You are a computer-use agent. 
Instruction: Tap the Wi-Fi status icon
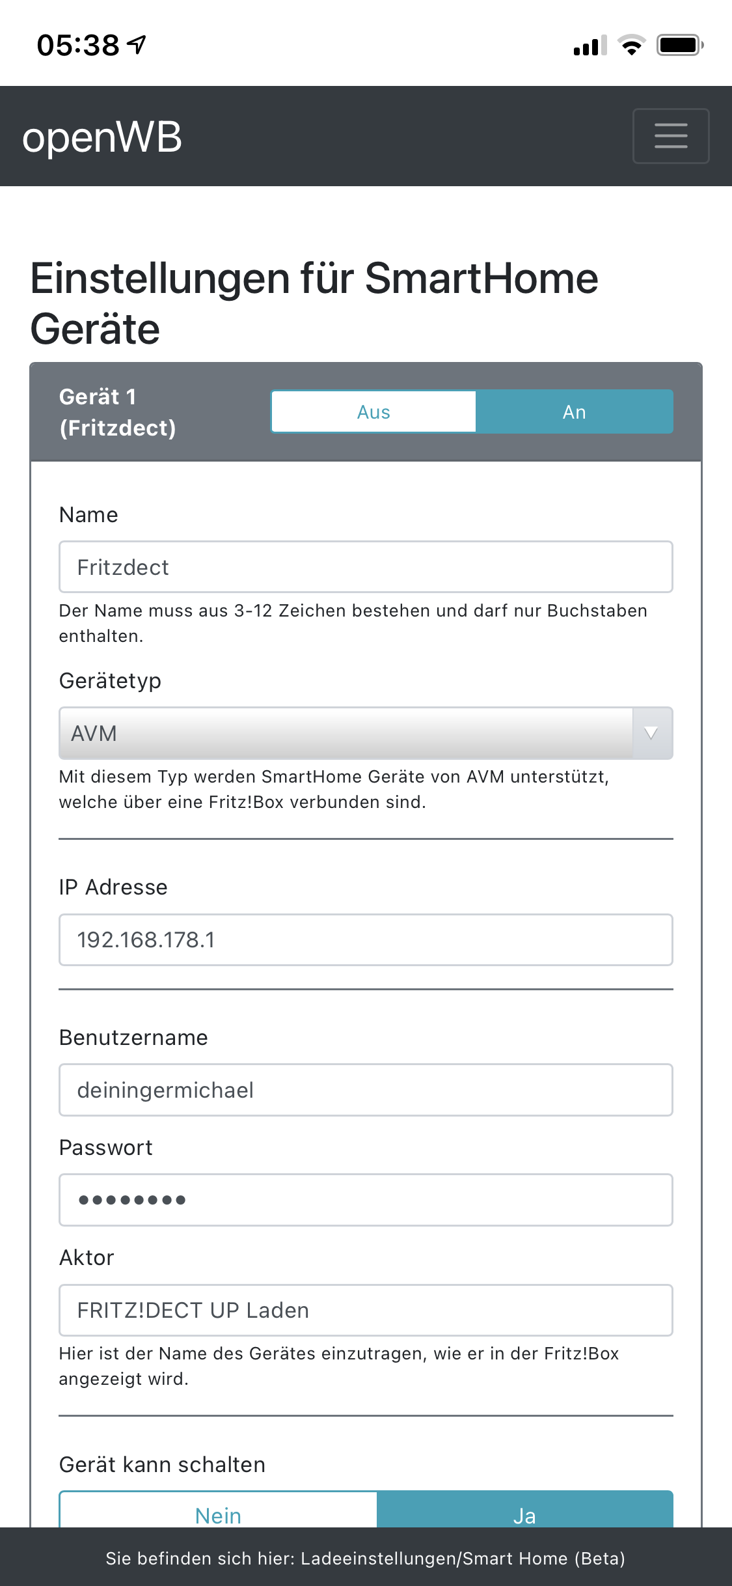630,45
